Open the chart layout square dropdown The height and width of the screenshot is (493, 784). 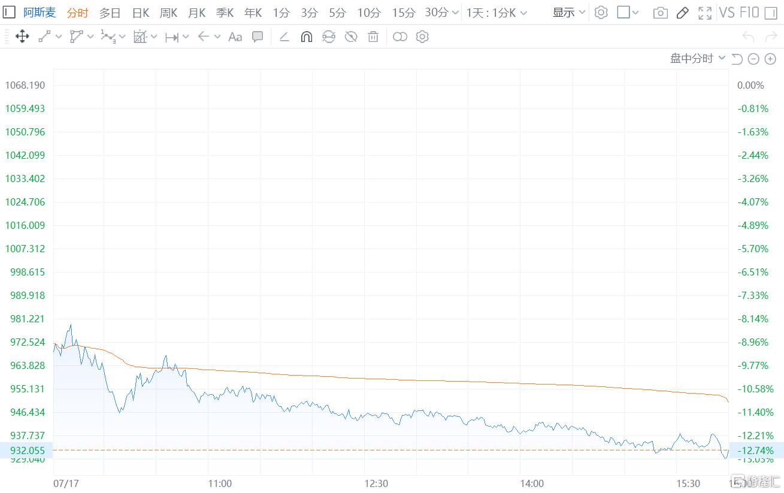628,13
